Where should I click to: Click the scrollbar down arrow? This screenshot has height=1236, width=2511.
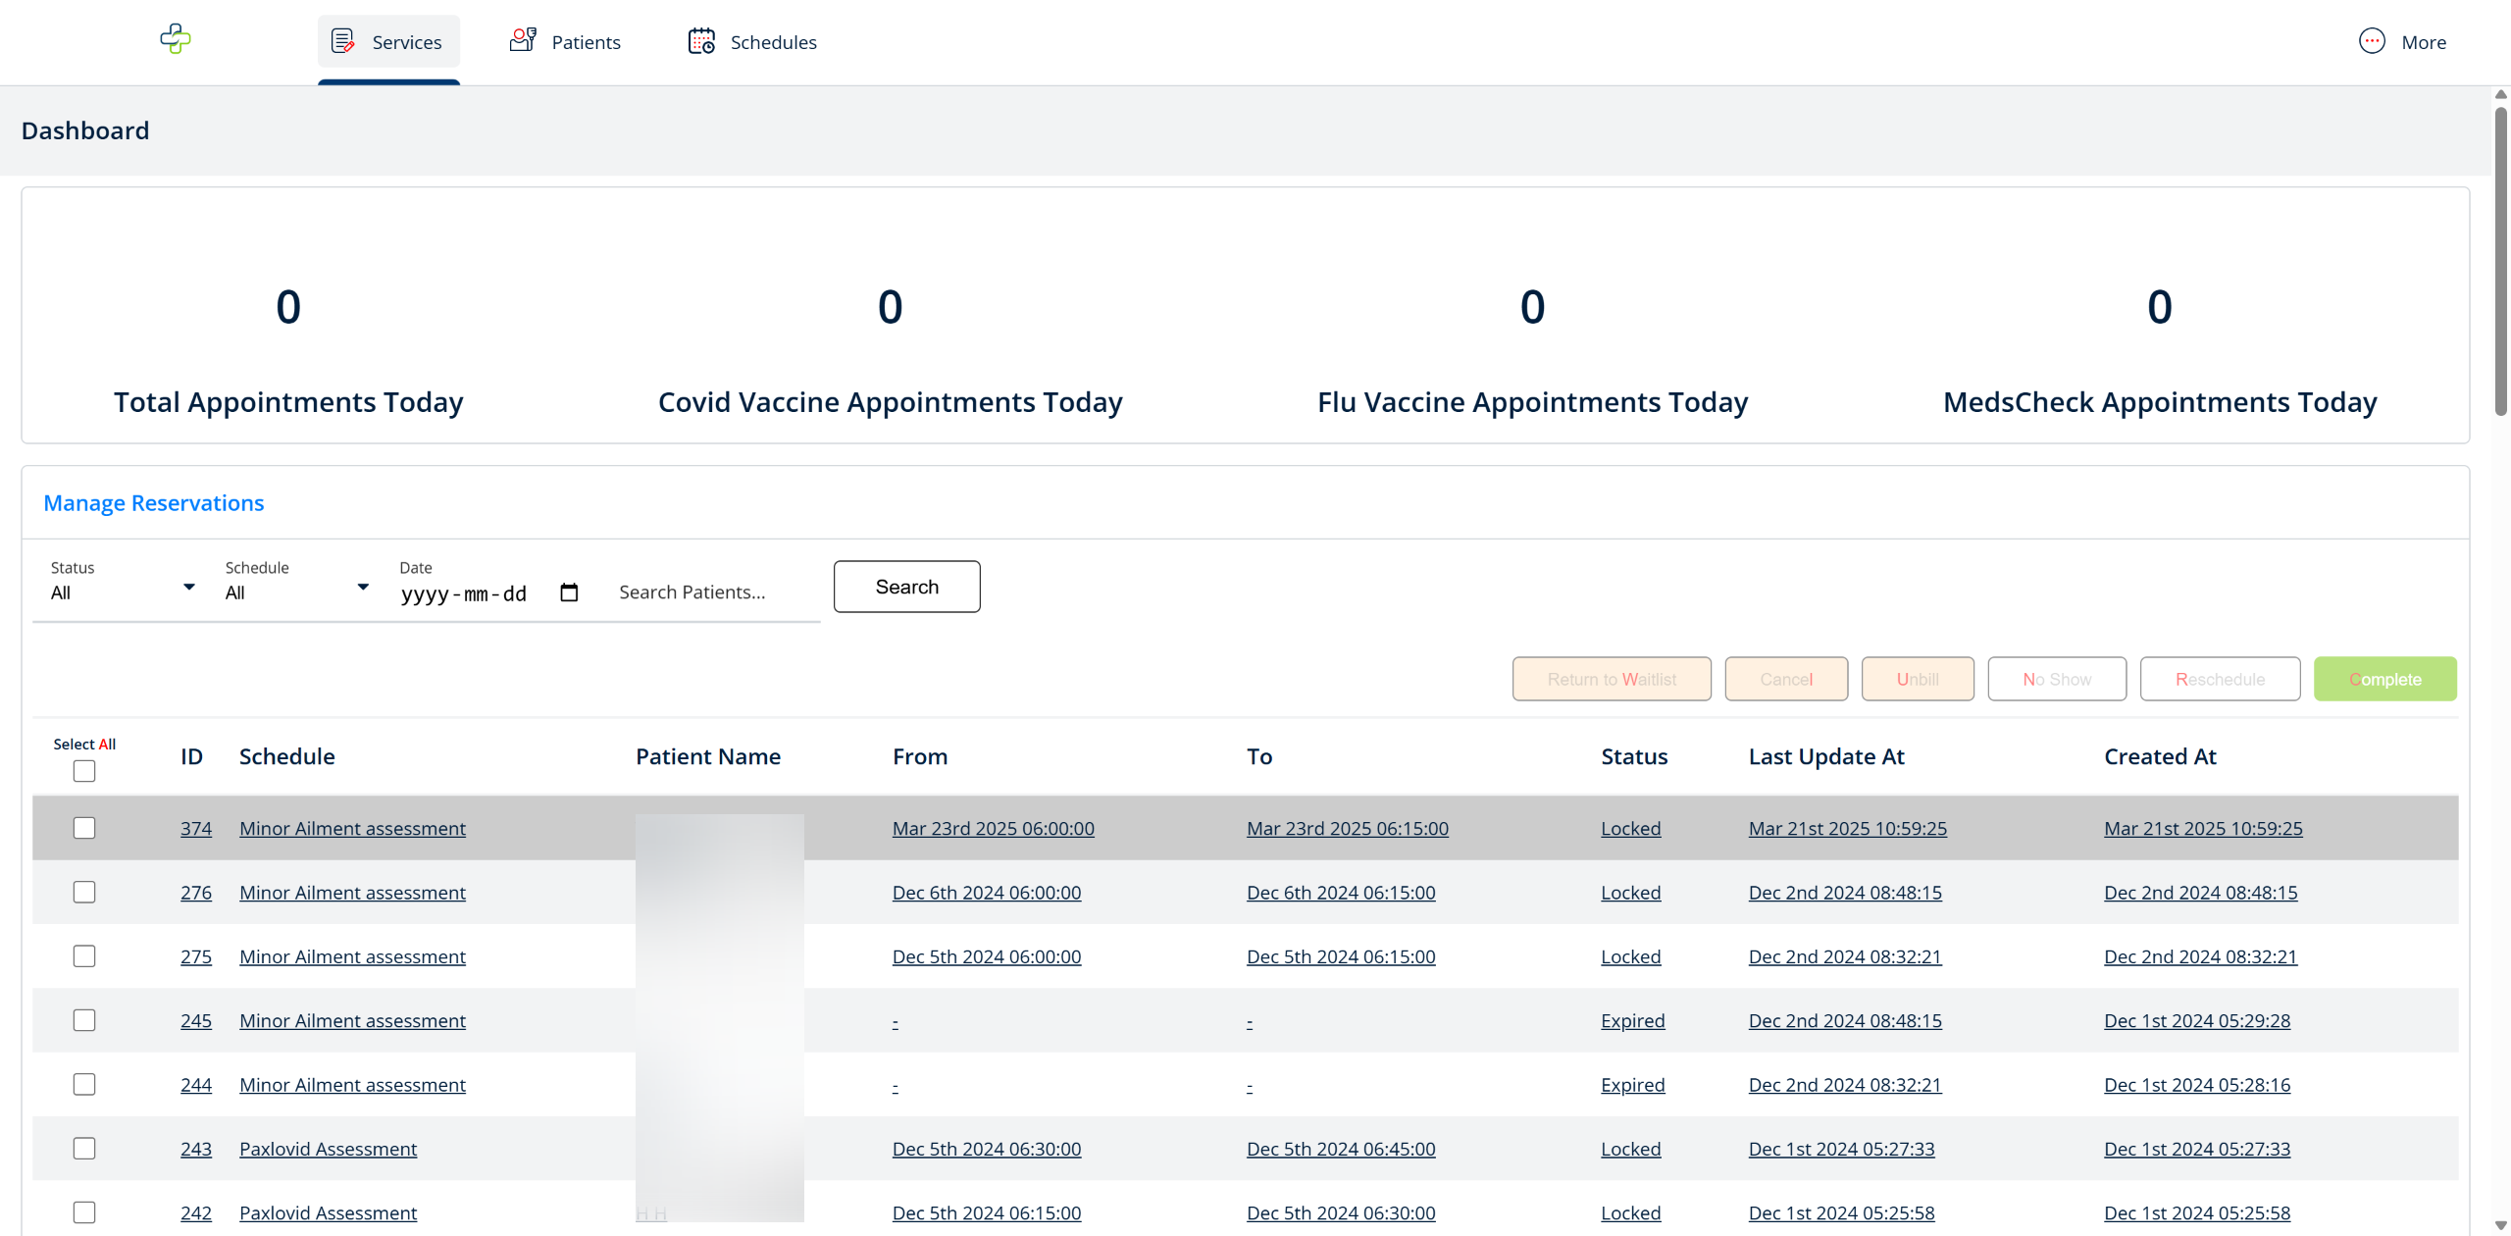click(2500, 1225)
